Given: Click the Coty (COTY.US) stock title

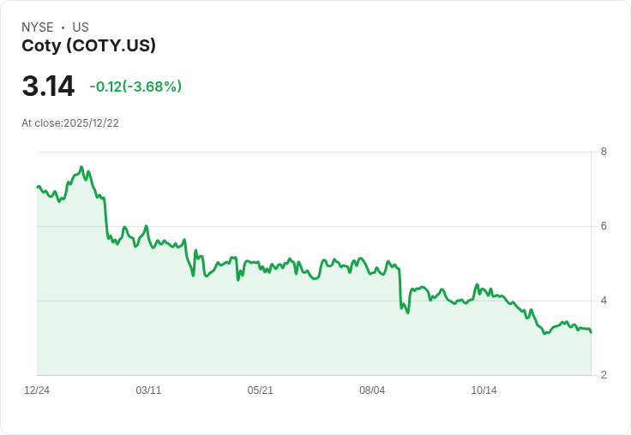Looking at the screenshot, I should coord(88,45).
